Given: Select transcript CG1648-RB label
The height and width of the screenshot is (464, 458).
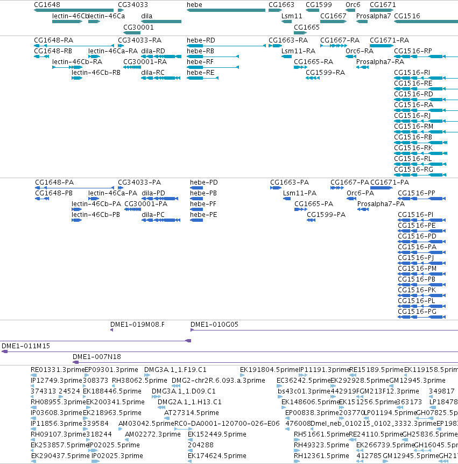Looking at the screenshot, I should tap(53, 51).
